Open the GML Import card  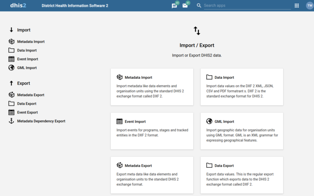tap(242, 131)
